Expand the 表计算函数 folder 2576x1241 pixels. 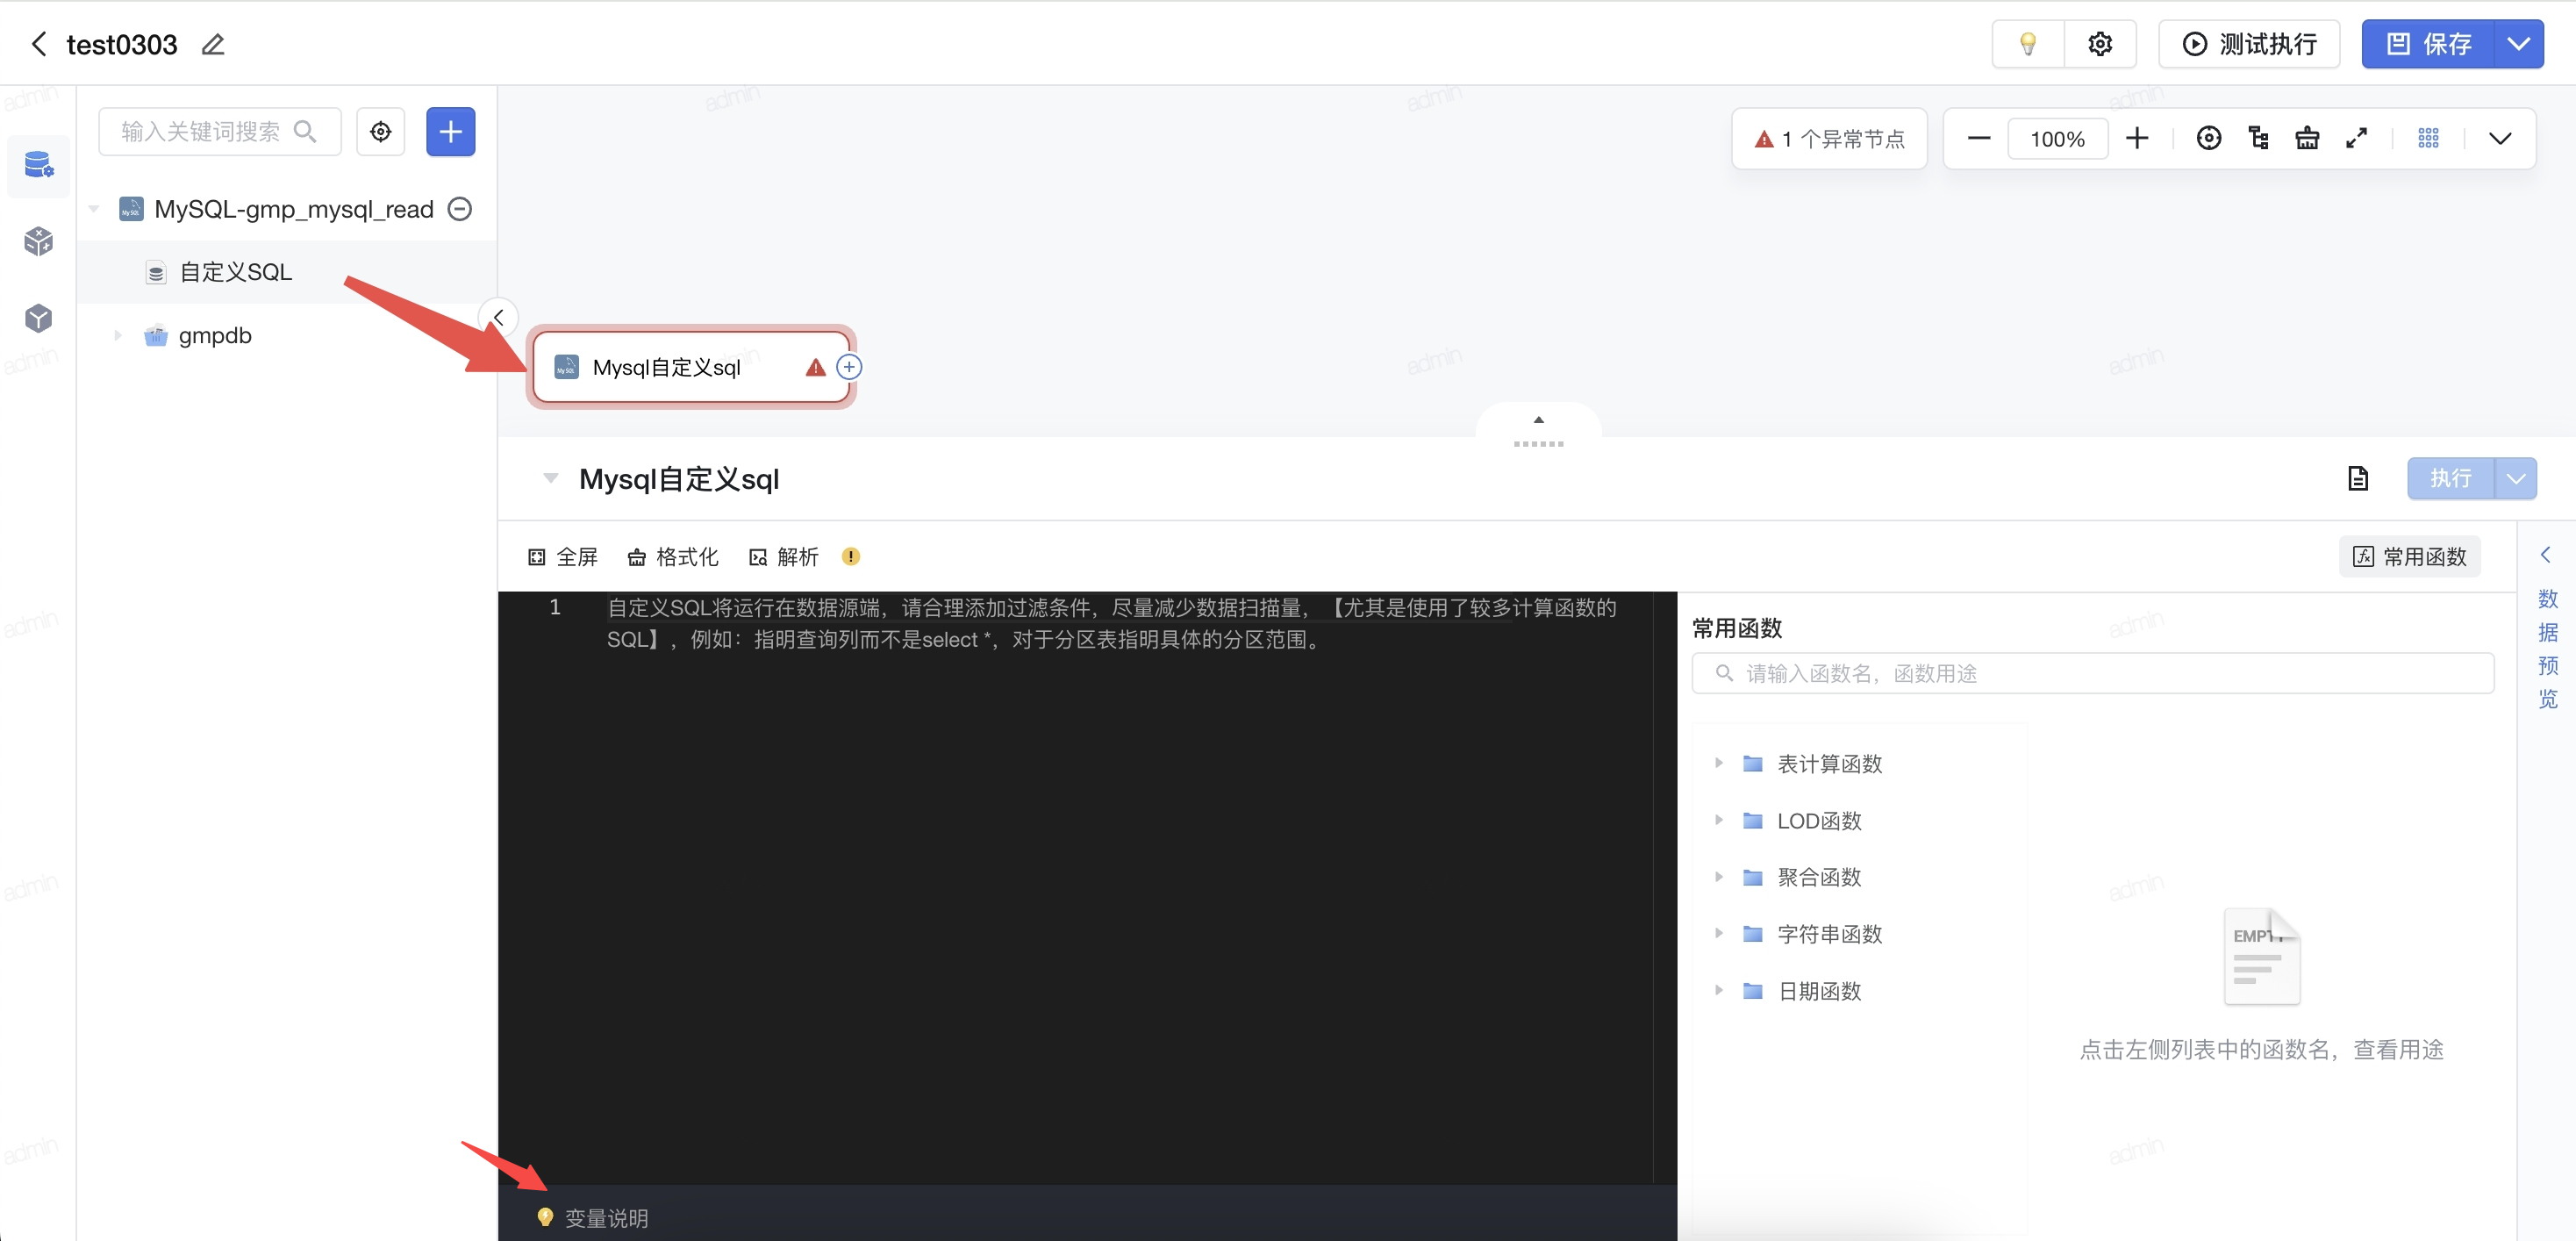click(1718, 763)
